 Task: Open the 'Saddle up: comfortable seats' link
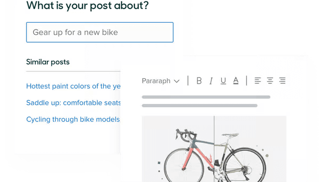pyautogui.click(x=73, y=103)
